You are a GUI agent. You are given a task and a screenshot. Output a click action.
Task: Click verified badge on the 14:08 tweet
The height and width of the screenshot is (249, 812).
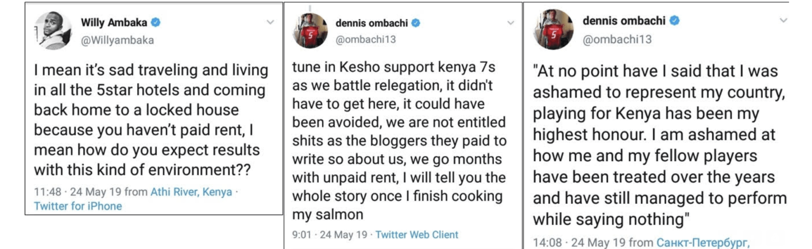coord(675,21)
